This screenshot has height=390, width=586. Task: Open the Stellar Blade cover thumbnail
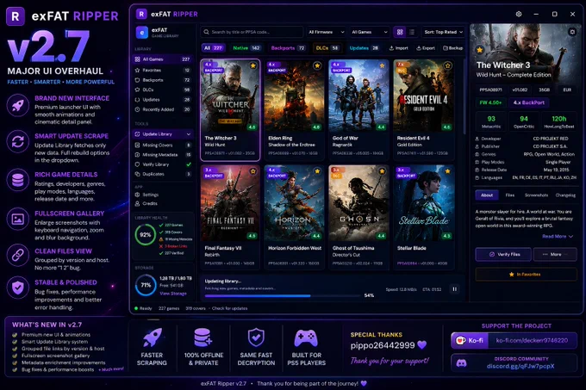[424, 202]
